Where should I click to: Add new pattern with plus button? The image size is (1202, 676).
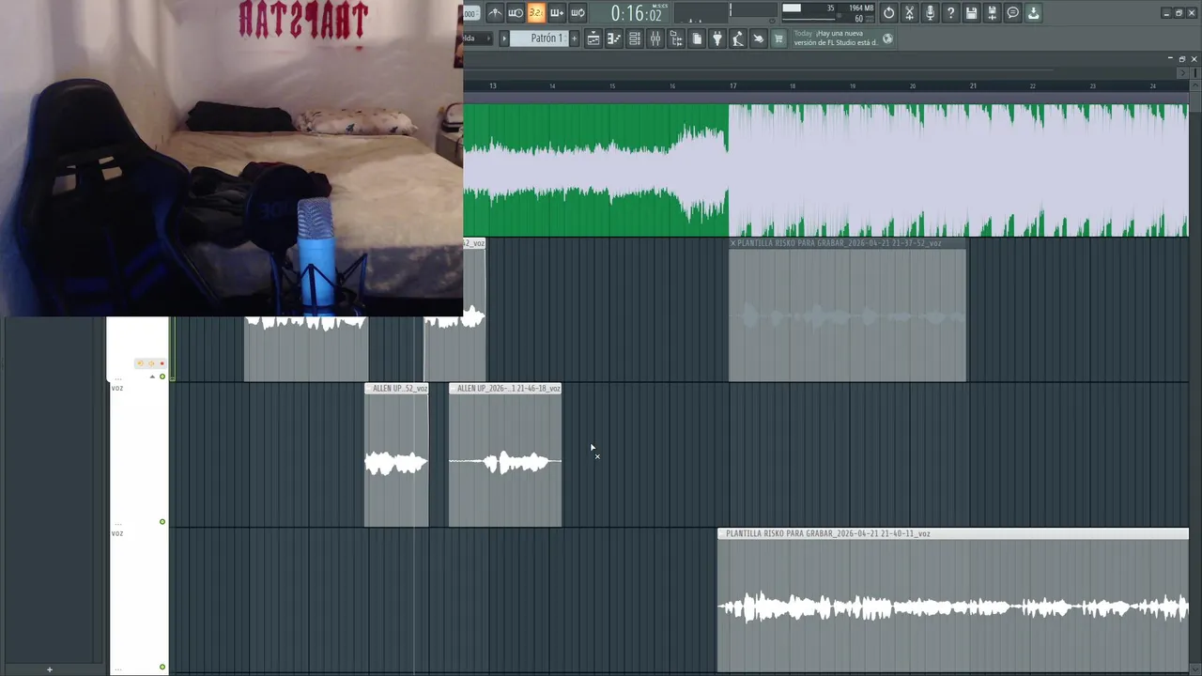[x=574, y=38]
